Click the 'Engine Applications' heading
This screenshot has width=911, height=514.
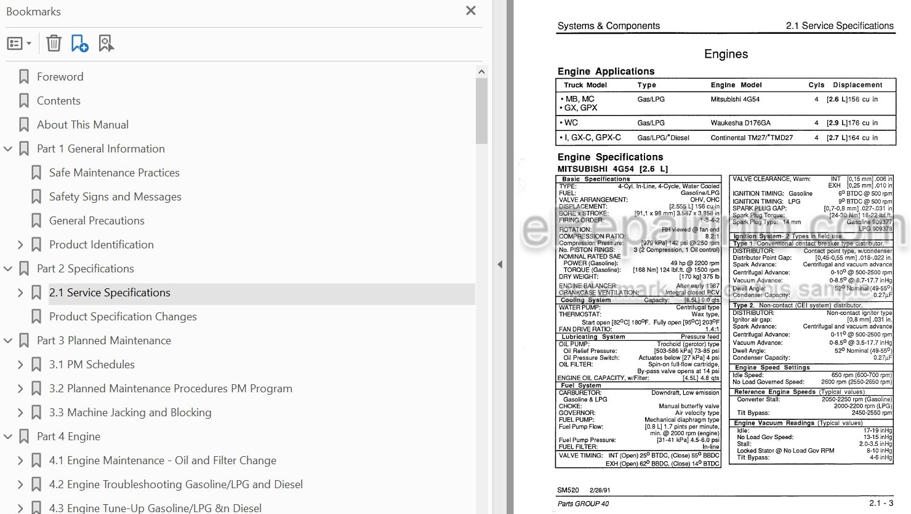[606, 71]
